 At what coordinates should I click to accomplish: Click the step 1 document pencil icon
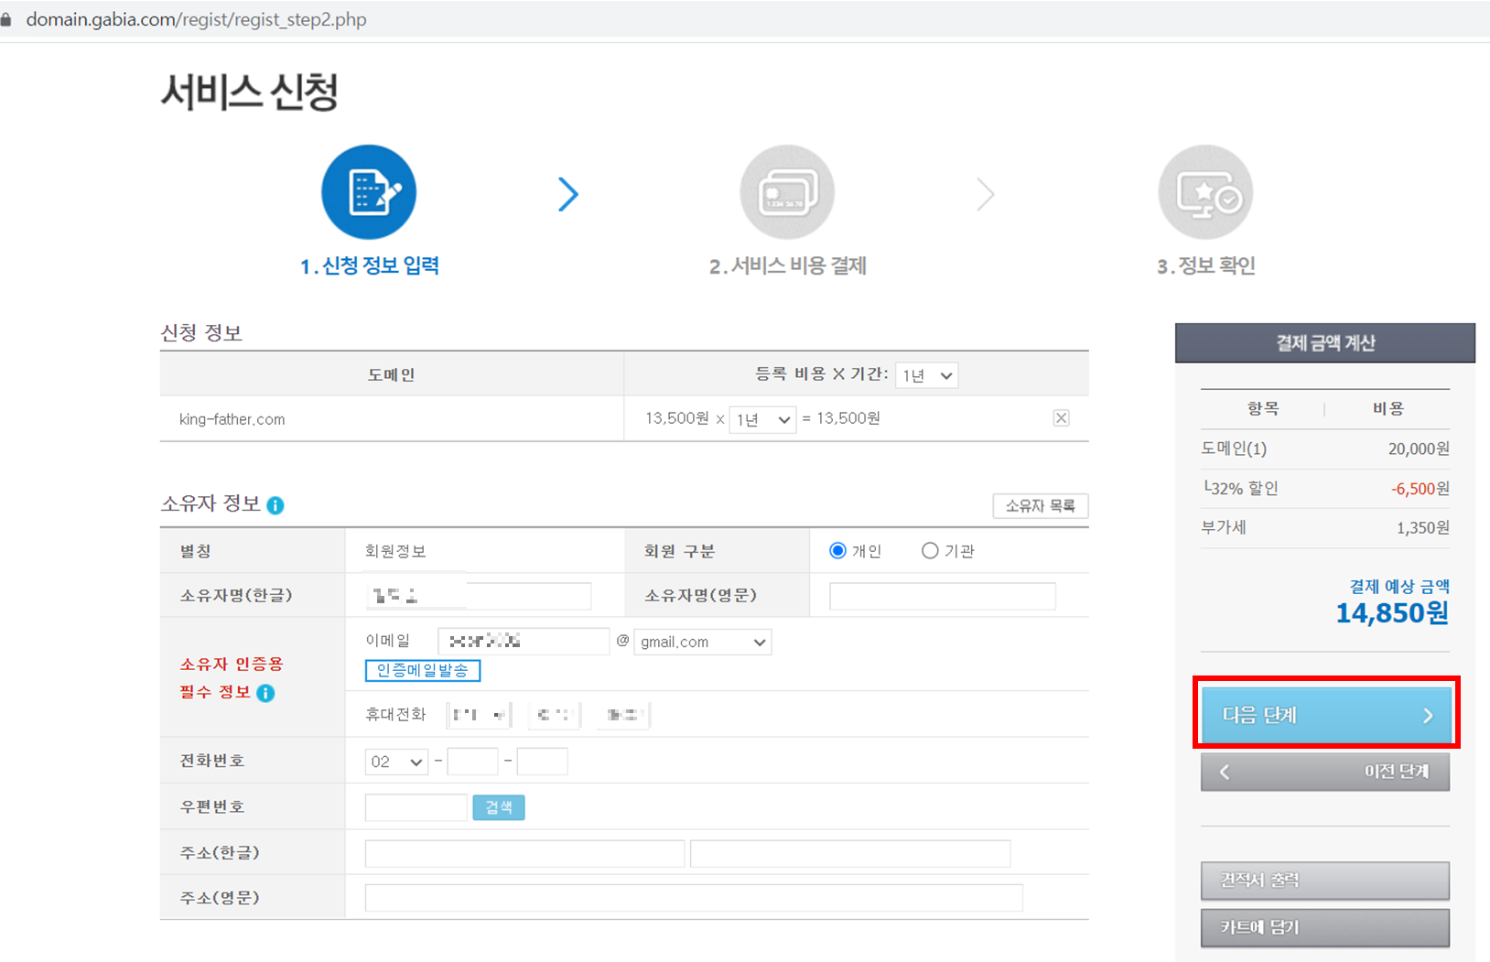click(369, 192)
